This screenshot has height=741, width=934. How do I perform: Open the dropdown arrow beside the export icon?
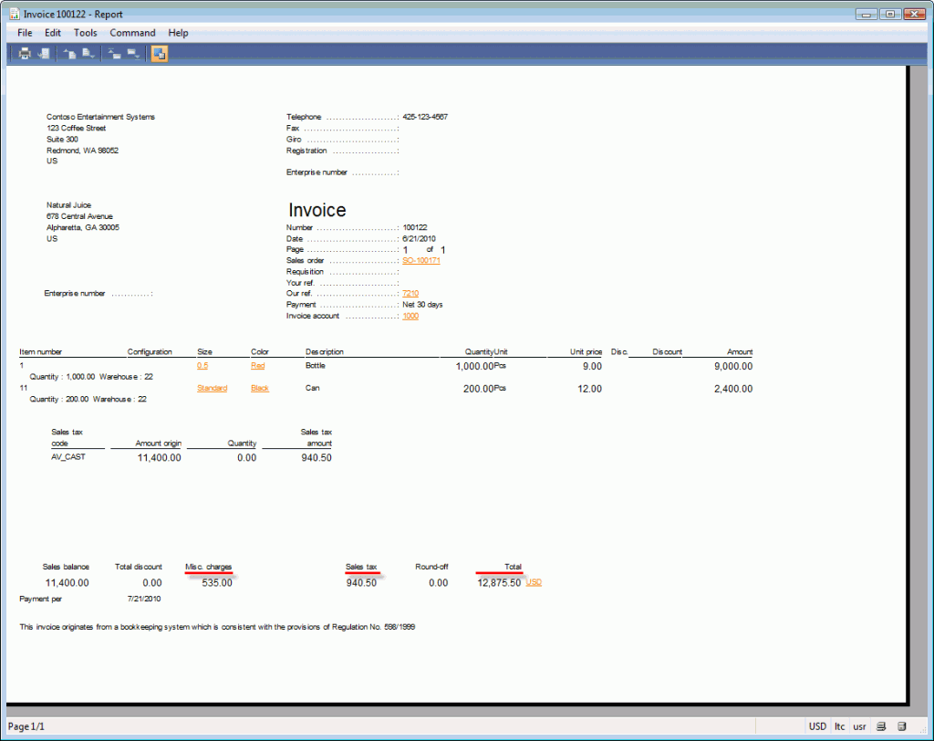(92, 58)
